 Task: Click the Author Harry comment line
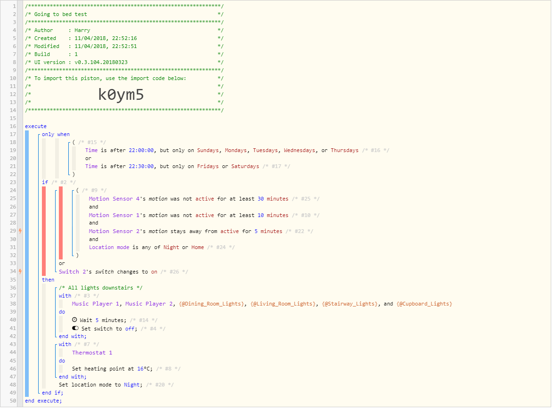point(125,31)
